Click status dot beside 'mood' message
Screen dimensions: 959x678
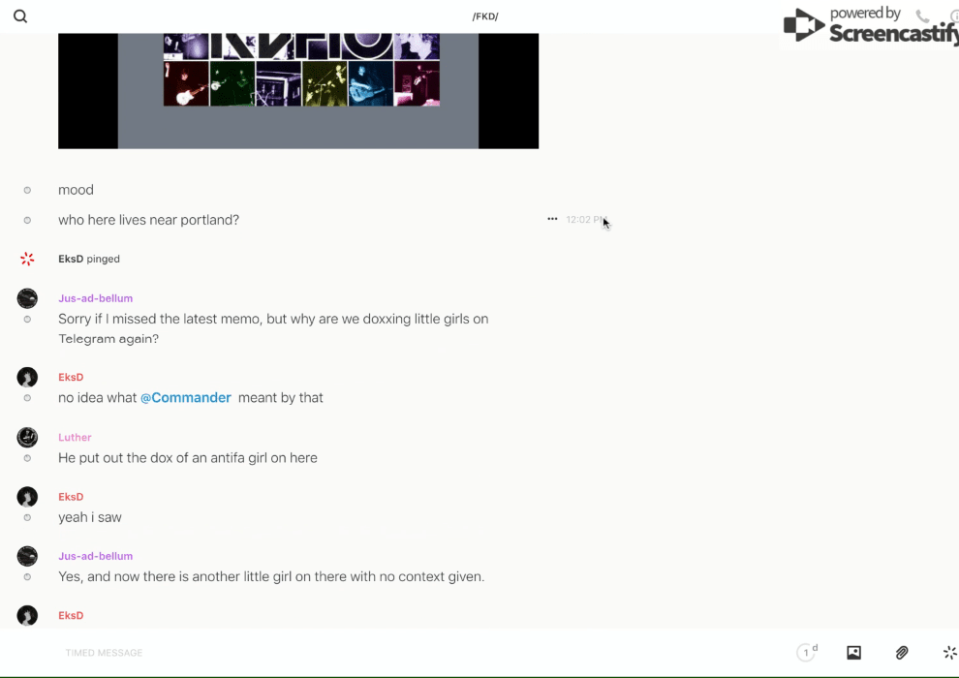click(27, 191)
